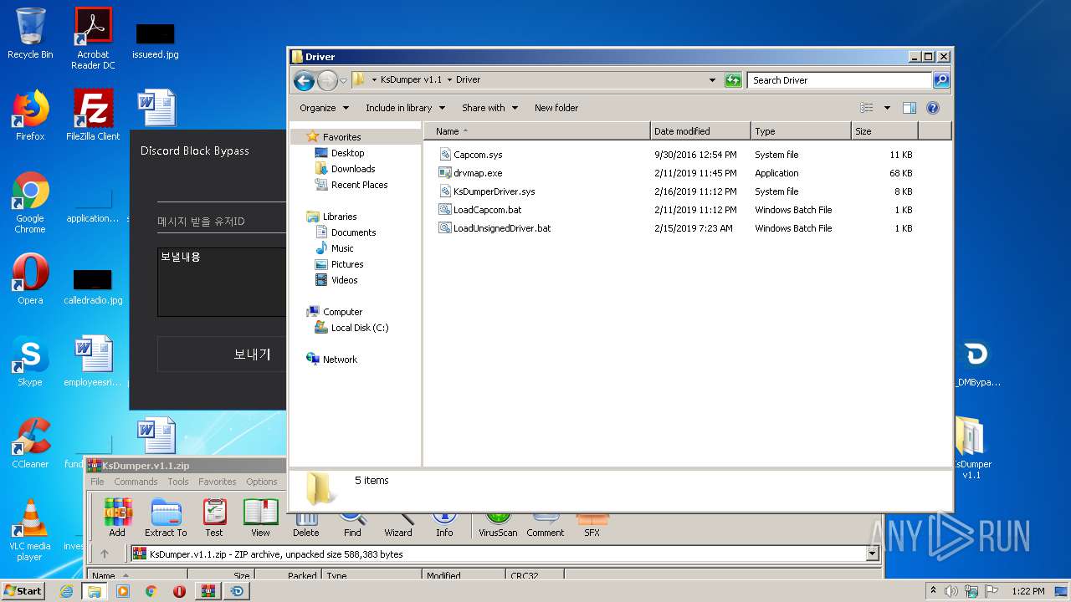Sort files by Name column header
Image resolution: width=1071 pixels, height=602 pixels.
[537, 131]
